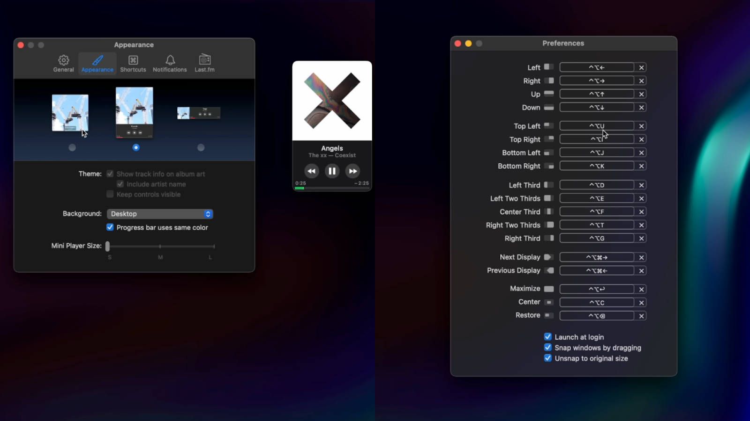Select the compact horizontal theme thumbnail

[x=199, y=113]
